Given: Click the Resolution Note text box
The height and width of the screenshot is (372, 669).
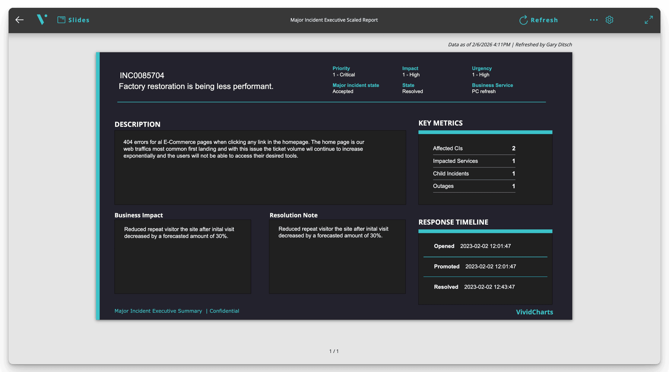Looking at the screenshot, I should [337, 257].
